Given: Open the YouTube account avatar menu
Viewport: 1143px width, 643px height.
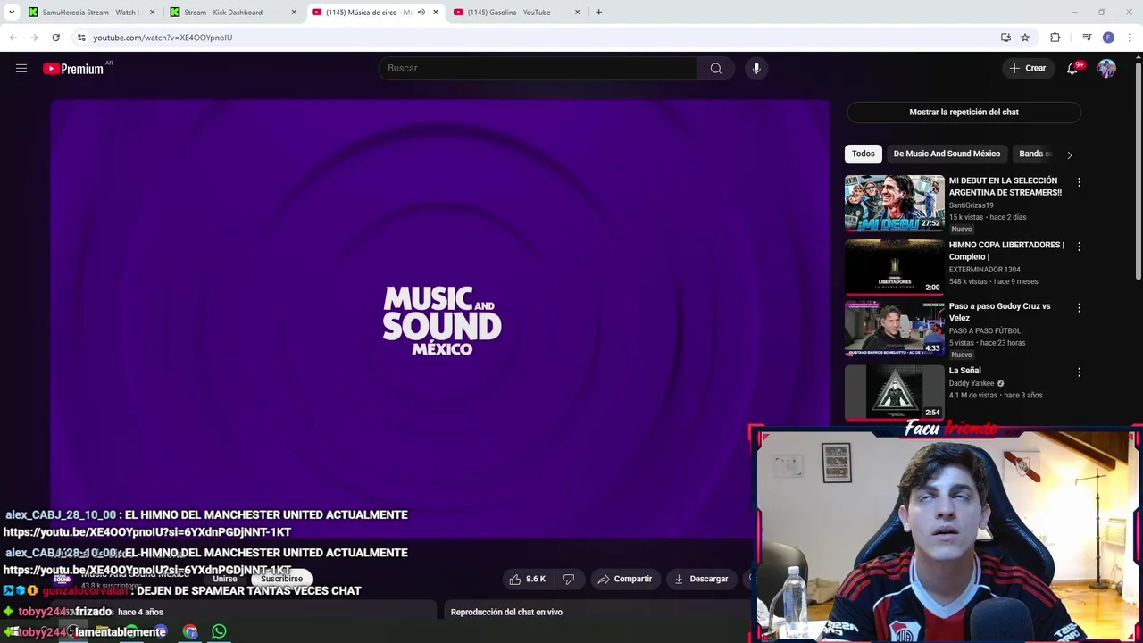Looking at the screenshot, I should 1106,68.
